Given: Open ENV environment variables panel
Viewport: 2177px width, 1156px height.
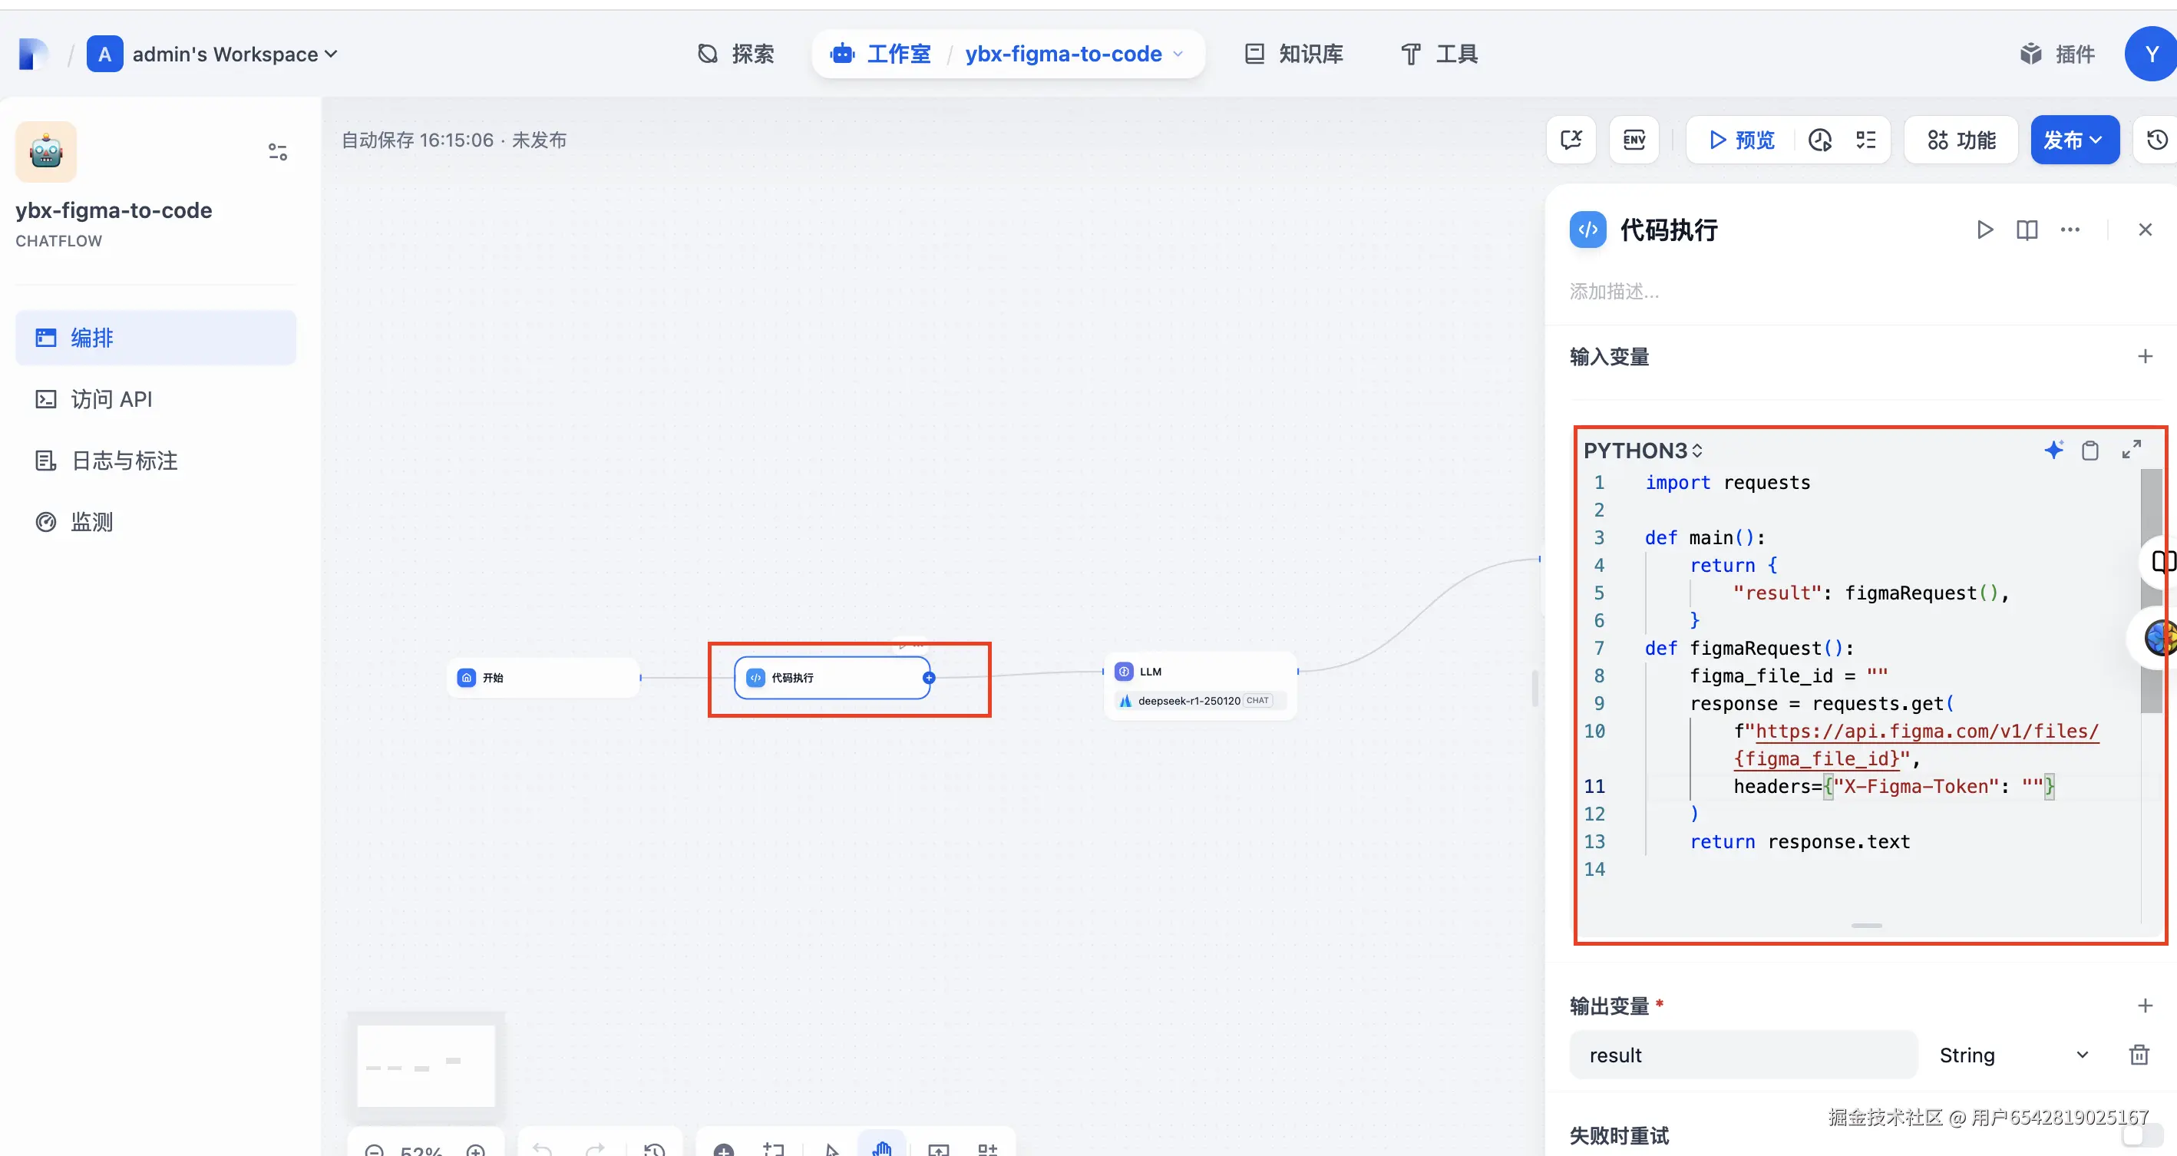Looking at the screenshot, I should click(x=1634, y=140).
